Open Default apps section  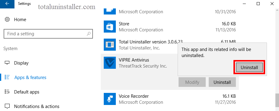(x=27, y=92)
